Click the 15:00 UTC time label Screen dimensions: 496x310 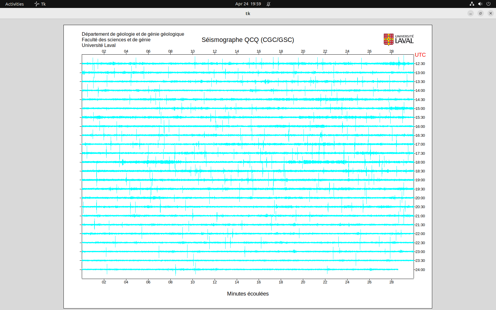pyautogui.click(x=420, y=109)
